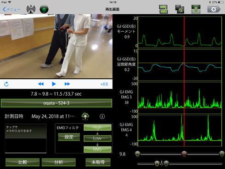
Task: Go back to メニュー
Action: click(11, 9)
